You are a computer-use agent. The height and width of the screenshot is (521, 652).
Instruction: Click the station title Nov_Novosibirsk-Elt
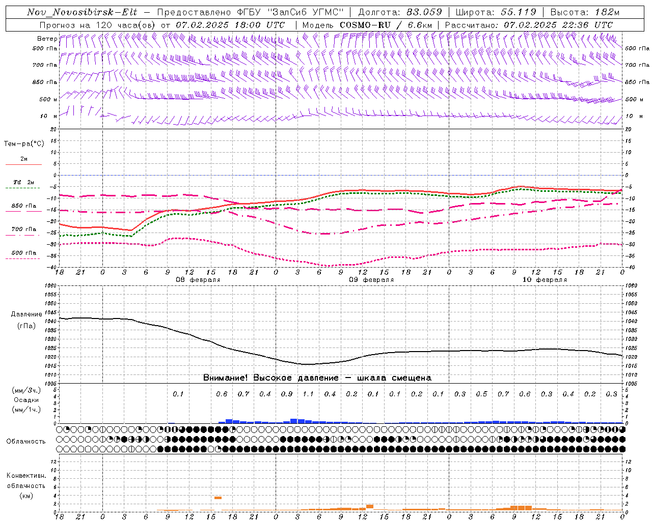(x=82, y=12)
